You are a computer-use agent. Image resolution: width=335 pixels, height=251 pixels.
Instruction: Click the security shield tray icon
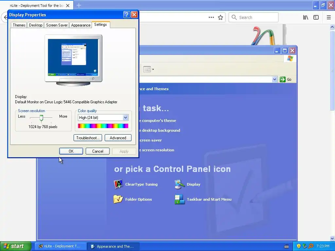click(x=299, y=246)
